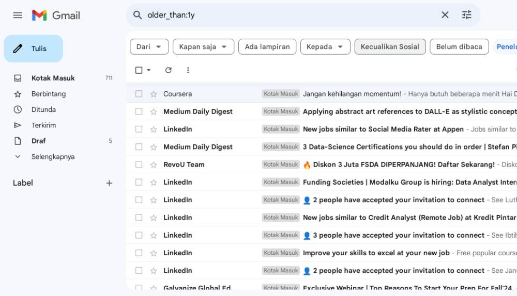Toggle the Belum dibaca filter chip
This screenshot has height=296, width=517.
coord(459,47)
